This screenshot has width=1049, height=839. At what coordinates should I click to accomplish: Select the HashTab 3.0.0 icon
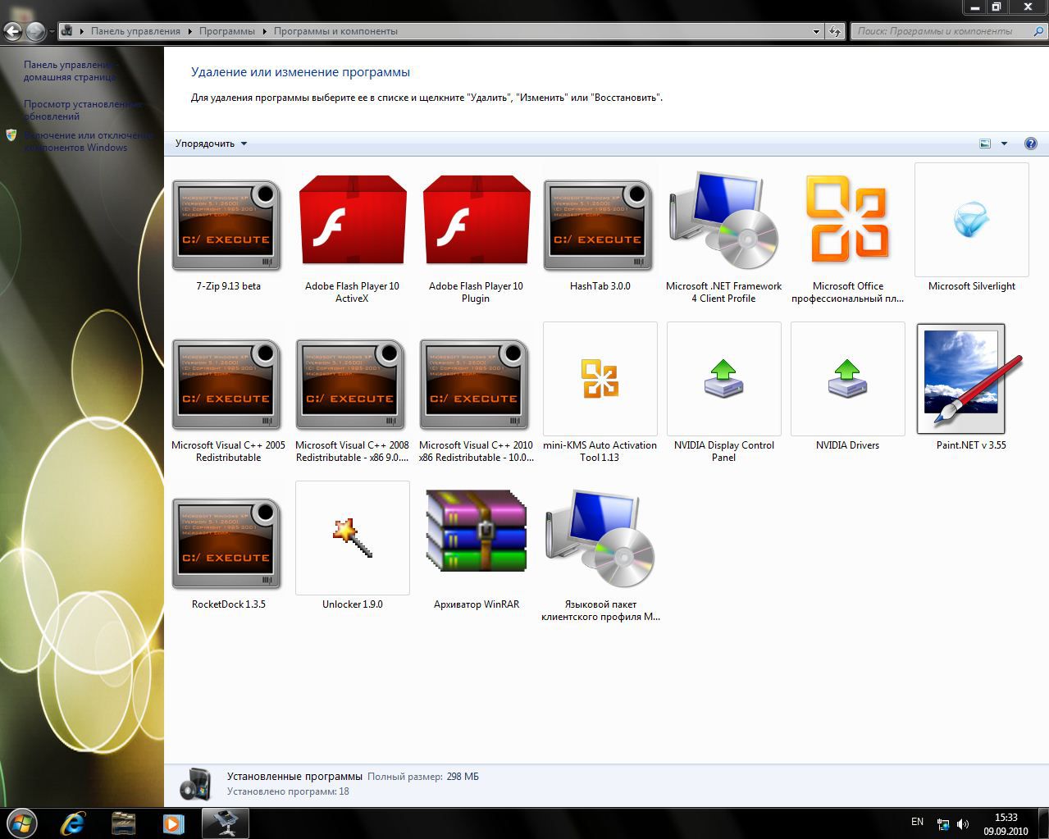pyautogui.click(x=600, y=226)
